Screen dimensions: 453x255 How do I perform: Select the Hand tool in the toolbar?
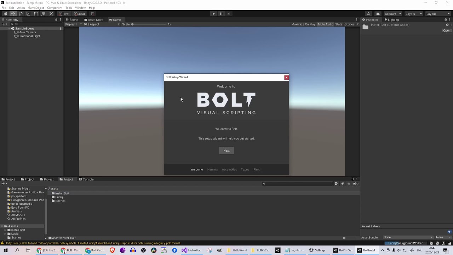[5, 14]
